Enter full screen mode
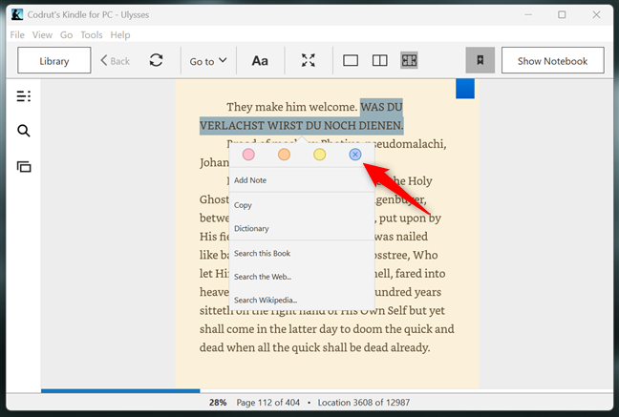 [308, 61]
